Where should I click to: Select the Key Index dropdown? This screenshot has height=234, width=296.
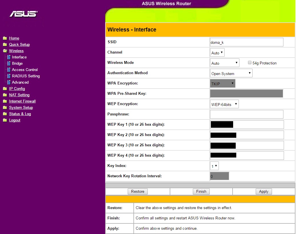[x=214, y=166]
